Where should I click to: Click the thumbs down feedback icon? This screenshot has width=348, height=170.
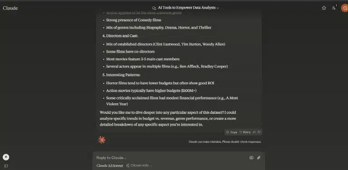coord(259,132)
